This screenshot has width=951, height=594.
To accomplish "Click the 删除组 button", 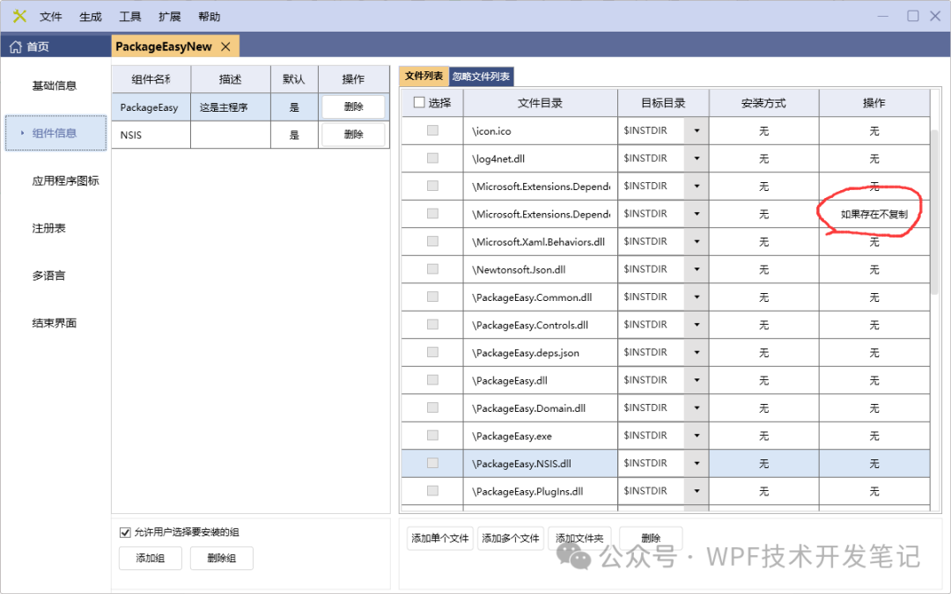I will (x=221, y=558).
